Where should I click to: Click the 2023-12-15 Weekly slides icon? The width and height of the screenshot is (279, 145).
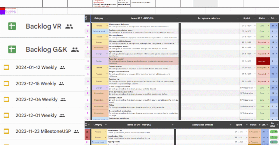coord(6,84)
